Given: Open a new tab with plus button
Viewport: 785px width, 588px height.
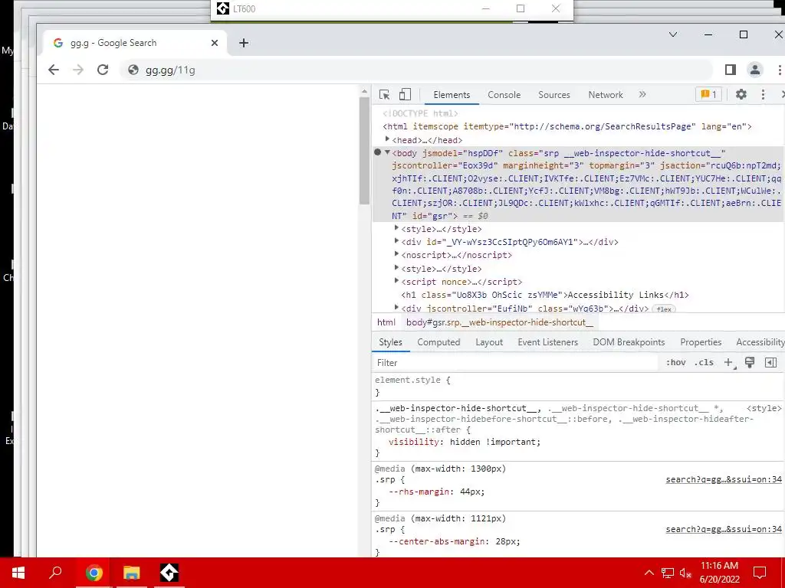Looking at the screenshot, I should pos(244,43).
